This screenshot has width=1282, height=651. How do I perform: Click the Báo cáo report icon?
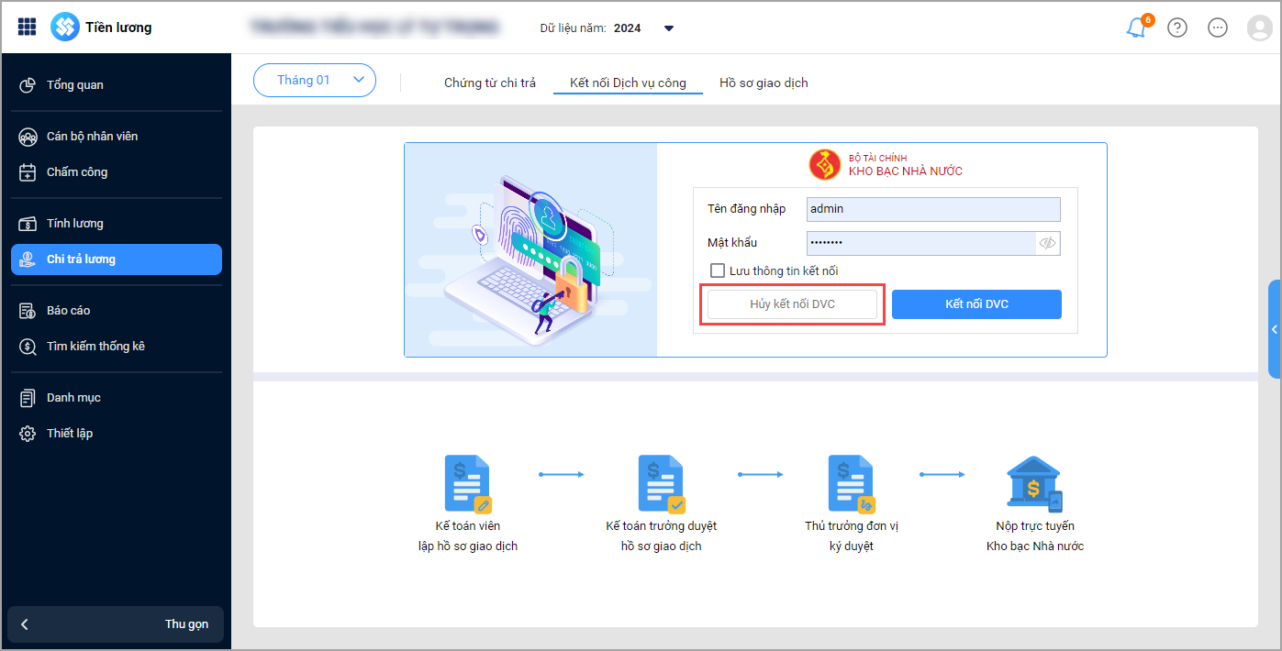[x=28, y=311]
